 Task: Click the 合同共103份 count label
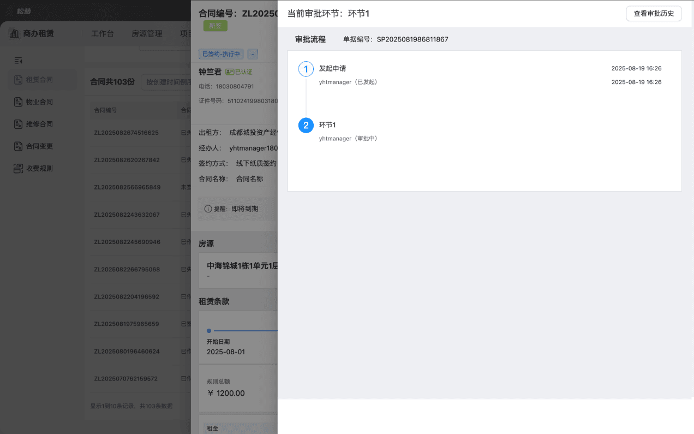112,82
